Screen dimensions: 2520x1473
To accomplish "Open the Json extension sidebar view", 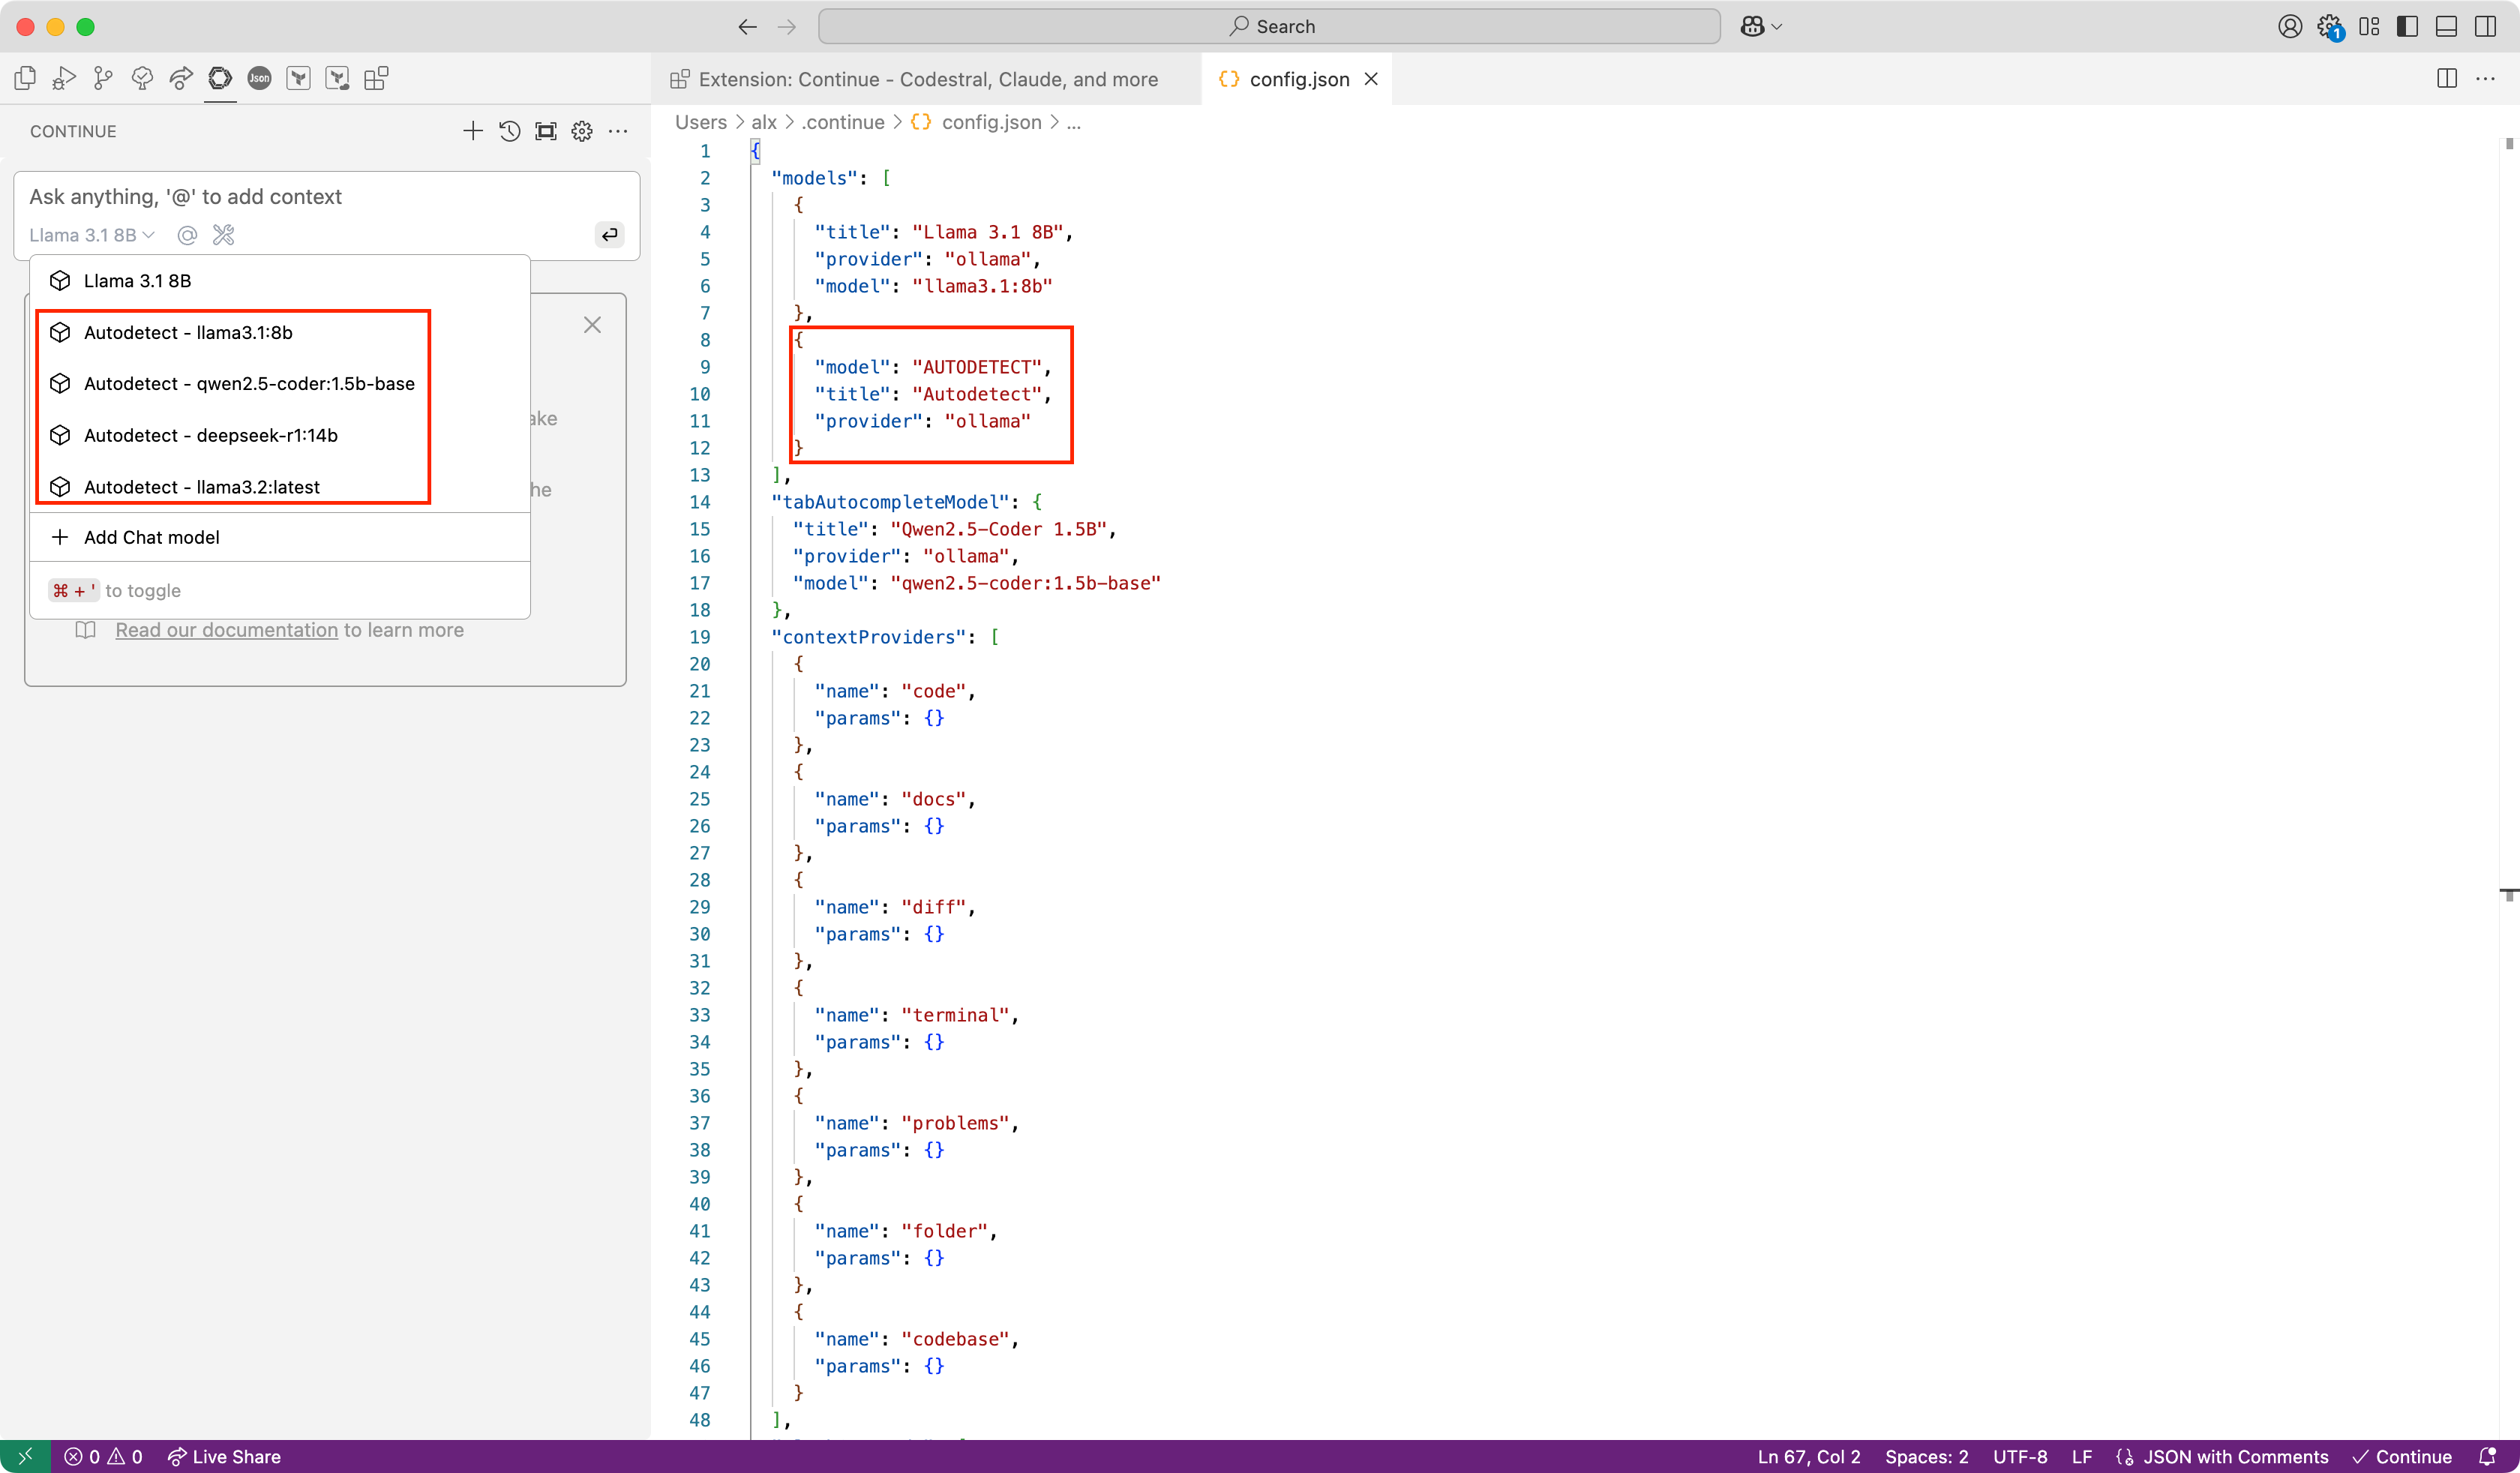I will tap(259, 78).
